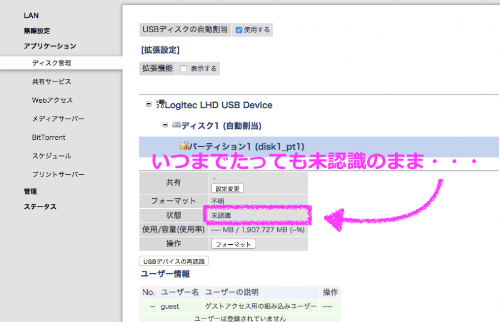The image size is (500, 322).
Task: Click the フォーマット button
Action: coord(233,244)
